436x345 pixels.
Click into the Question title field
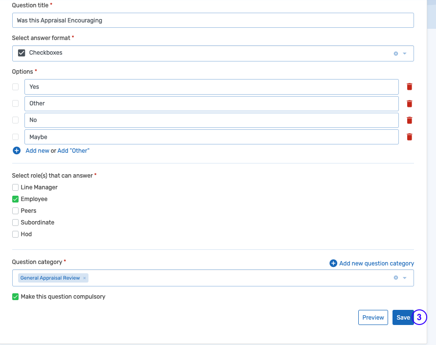pos(213,20)
